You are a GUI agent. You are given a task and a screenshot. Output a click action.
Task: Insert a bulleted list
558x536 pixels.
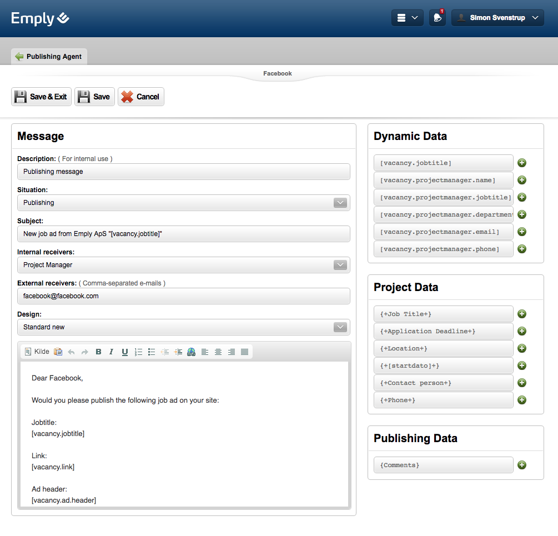[x=152, y=352]
